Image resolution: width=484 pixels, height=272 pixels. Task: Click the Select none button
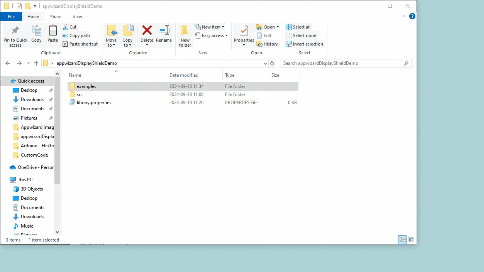coord(301,35)
